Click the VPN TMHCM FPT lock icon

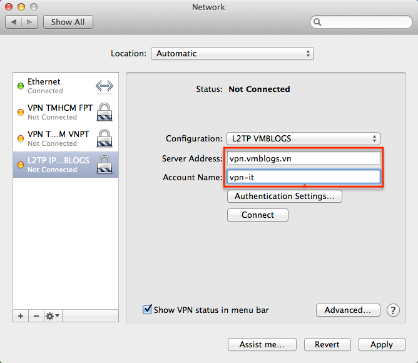coord(104,112)
